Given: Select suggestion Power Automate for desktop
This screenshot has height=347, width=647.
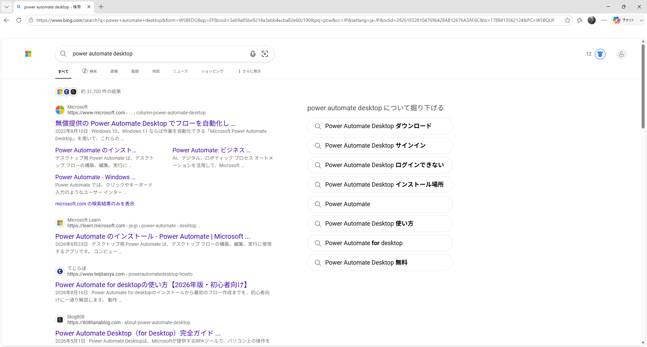Looking at the screenshot, I should click(x=380, y=243).
